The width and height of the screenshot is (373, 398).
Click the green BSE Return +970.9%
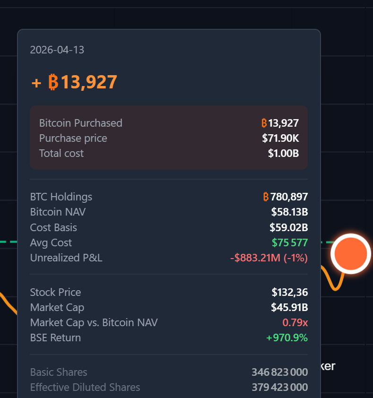[x=286, y=338]
